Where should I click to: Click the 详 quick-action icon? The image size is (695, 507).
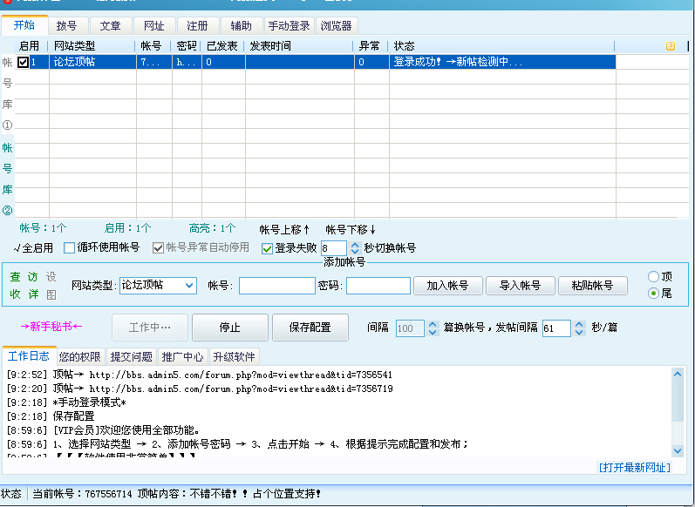tap(33, 294)
